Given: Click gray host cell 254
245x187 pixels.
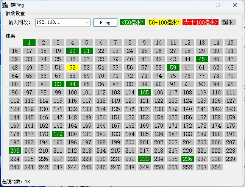Looking at the screenshot, I should click(x=216, y=167).
